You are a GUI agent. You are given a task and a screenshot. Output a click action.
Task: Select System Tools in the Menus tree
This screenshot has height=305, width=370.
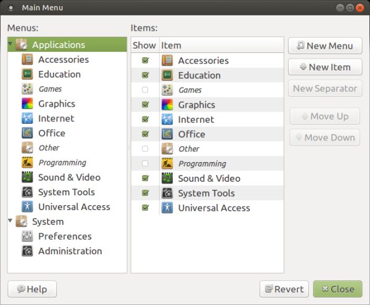66,192
